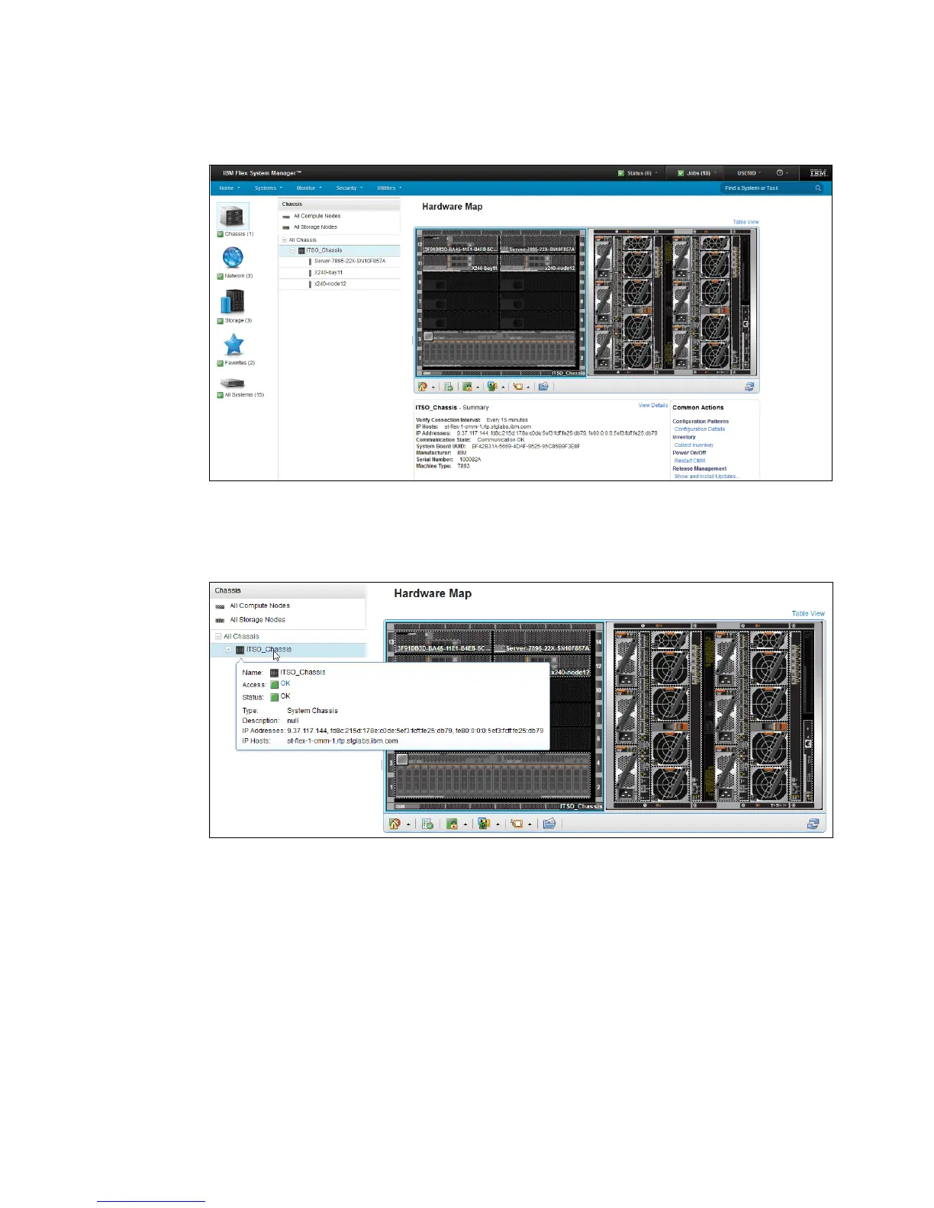Select All Storage Nodes in the enlarged Chassis panel
This screenshot has width=934, height=1208.
point(257,620)
